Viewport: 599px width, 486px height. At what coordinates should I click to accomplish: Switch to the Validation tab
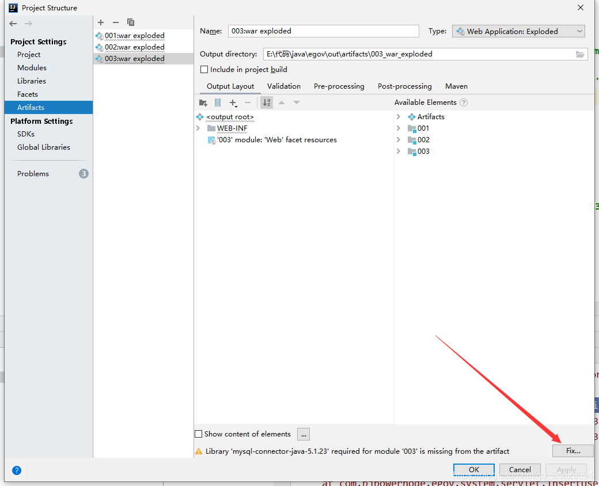[x=283, y=86]
